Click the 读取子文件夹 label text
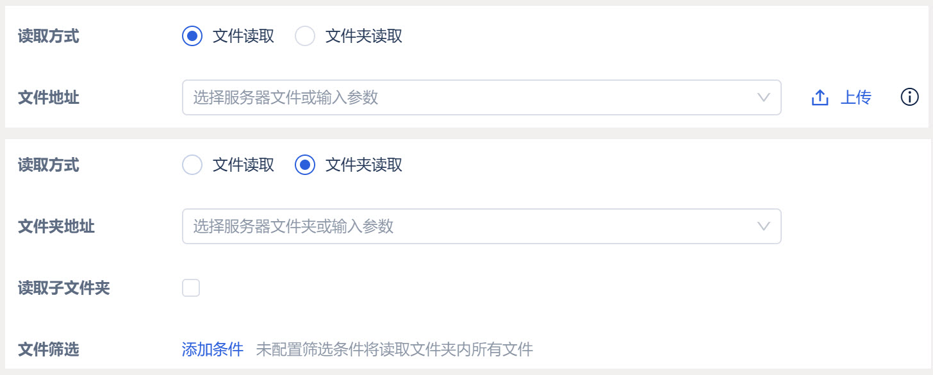The width and height of the screenshot is (933, 375). click(64, 288)
